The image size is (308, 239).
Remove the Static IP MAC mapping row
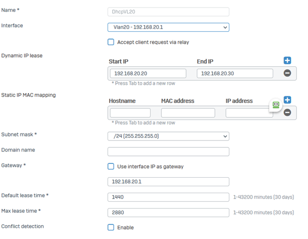[x=287, y=113]
